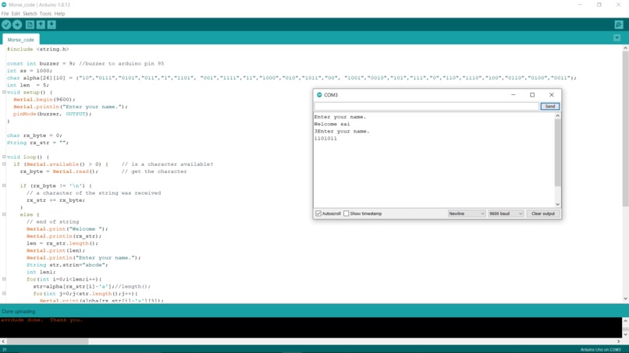Open the File menu

click(x=5, y=13)
